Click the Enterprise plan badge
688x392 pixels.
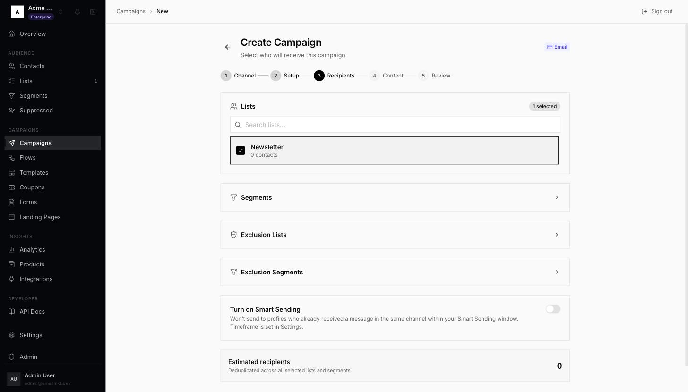pyautogui.click(x=41, y=17)
